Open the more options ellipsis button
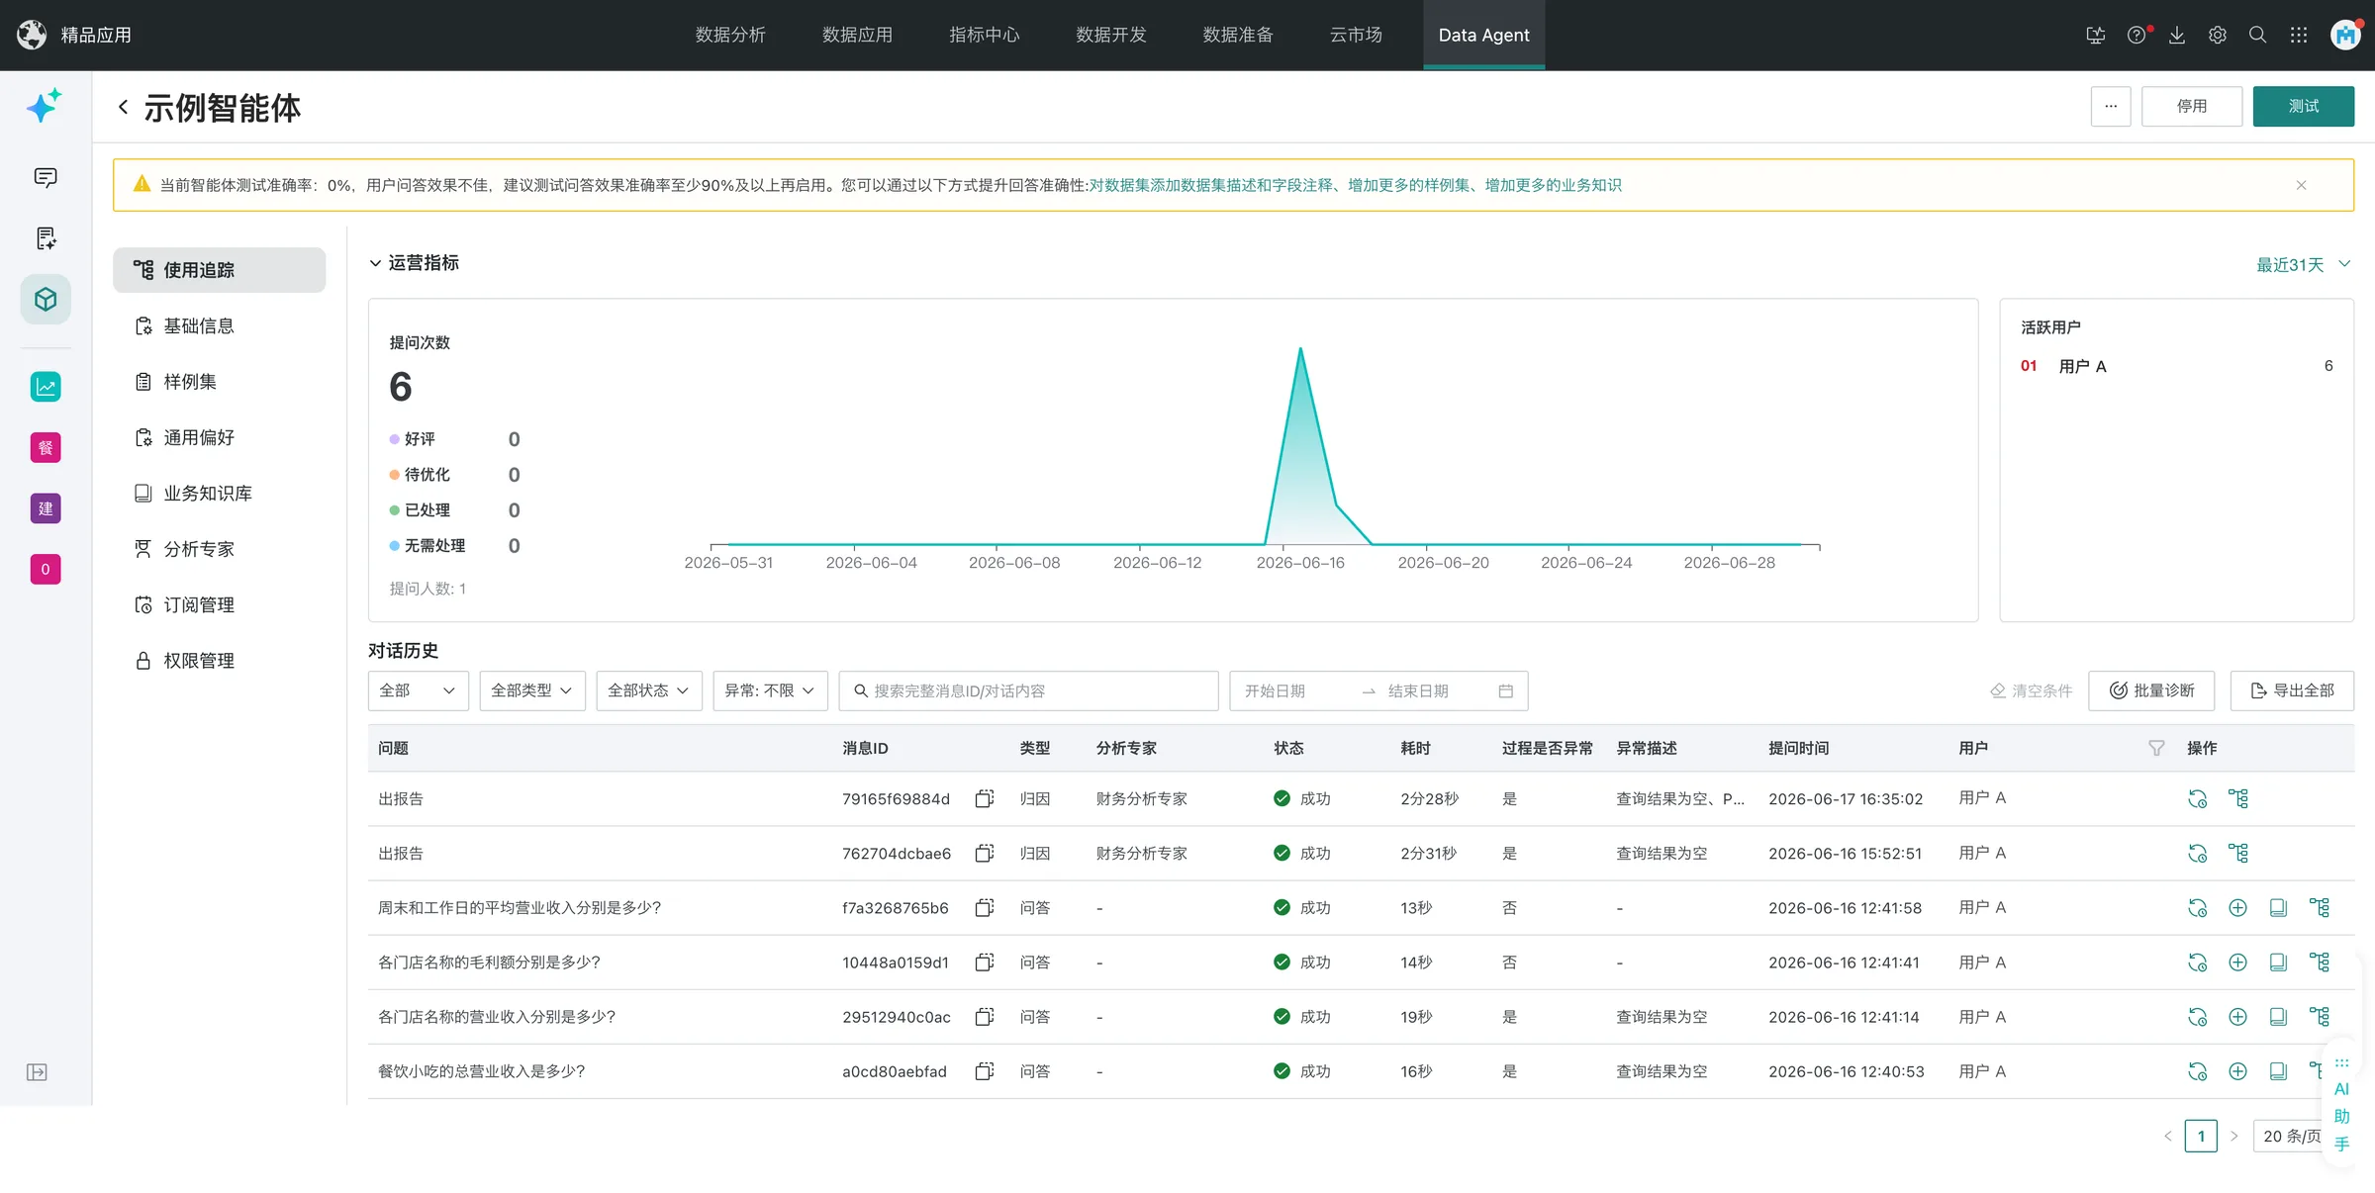This screenshot has width=2375, height=1193. pos(2110,106)
